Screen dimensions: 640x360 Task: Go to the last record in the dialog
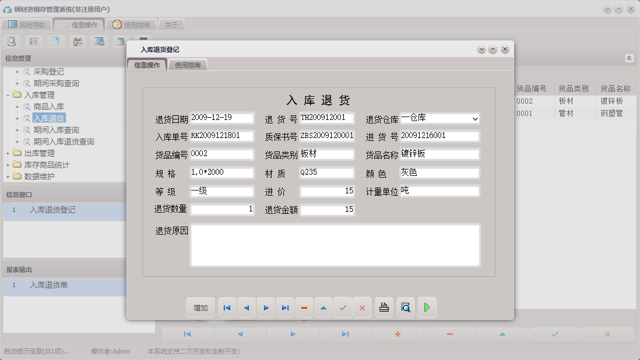(x=284, y=307)
